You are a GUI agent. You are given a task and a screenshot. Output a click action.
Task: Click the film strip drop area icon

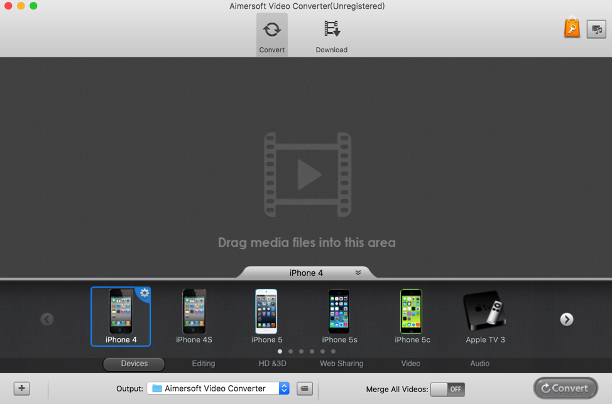click(x=307, y=175)
